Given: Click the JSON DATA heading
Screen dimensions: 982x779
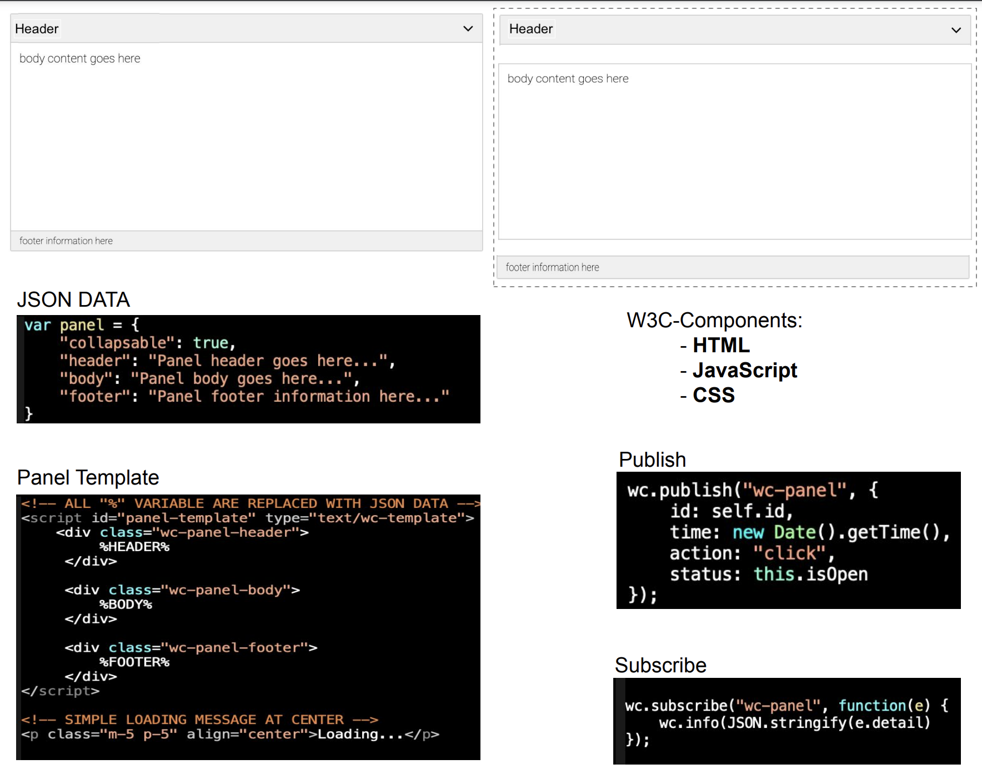Looking at the screenshot, I should coord(73,299).
